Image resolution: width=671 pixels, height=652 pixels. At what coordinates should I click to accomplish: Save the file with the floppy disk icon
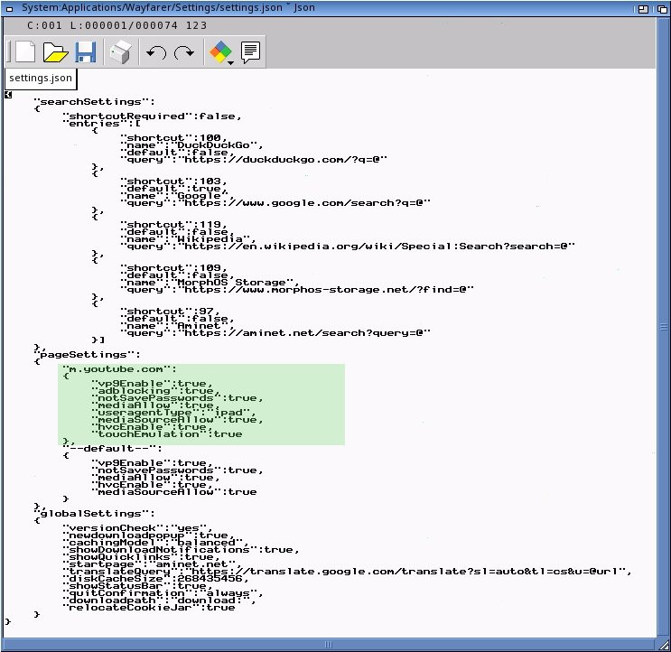click(86, 52)
